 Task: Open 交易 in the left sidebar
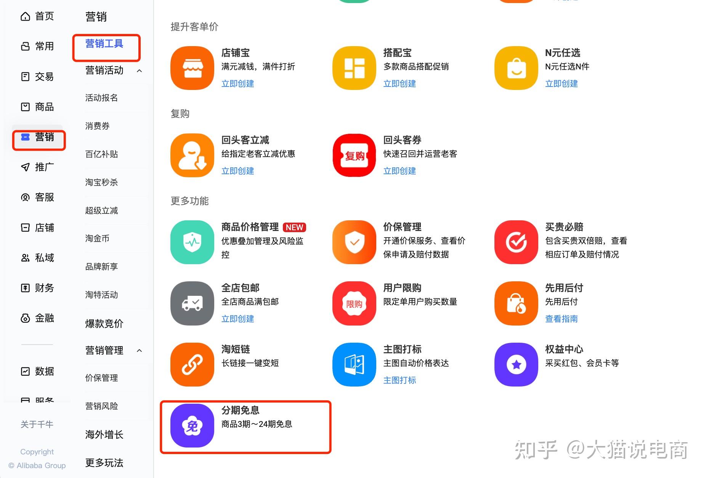pyautogui.click(x=37, y=77)
